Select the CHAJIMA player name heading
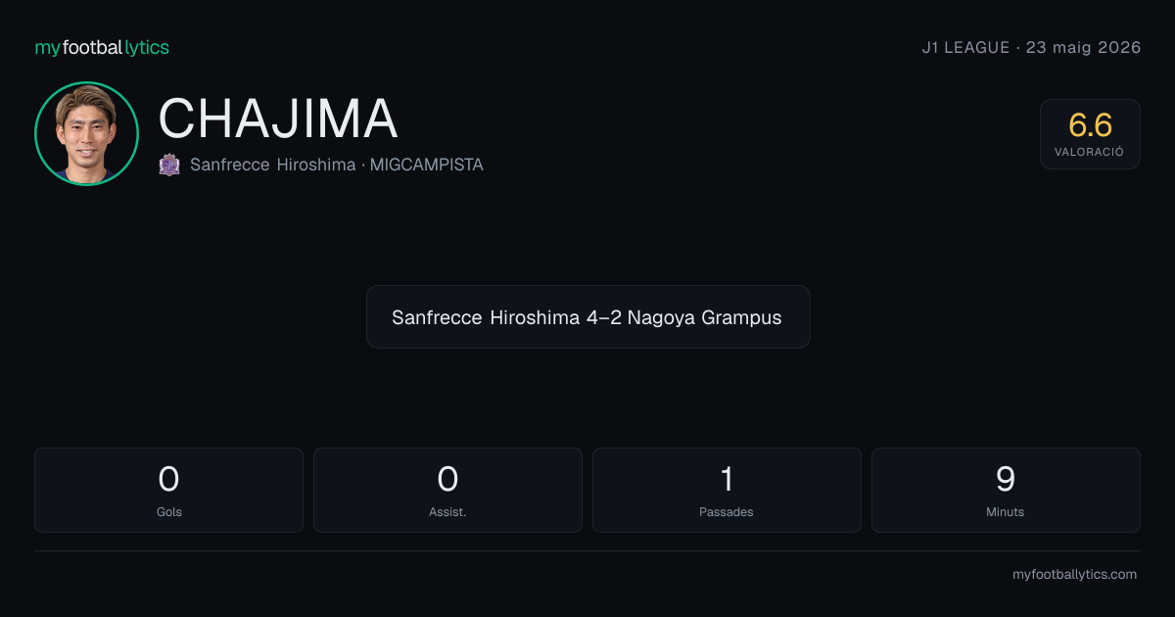 pyautogui.click(x=278, y=119)
